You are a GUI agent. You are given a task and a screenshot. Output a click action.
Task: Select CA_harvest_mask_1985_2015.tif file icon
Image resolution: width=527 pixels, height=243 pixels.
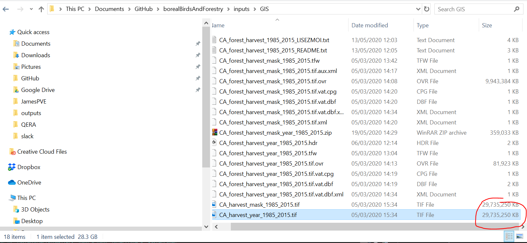click(x=214, y=204)
